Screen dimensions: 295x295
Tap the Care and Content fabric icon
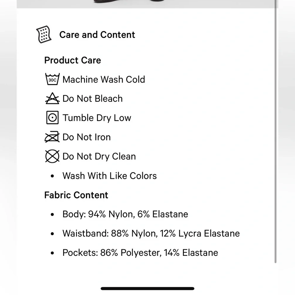(x=44, y=35)
